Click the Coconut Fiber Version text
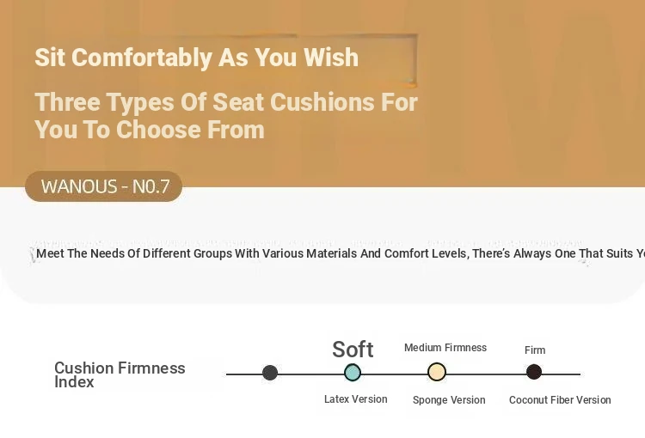This screenshot has width=645, height=438. 560,400
